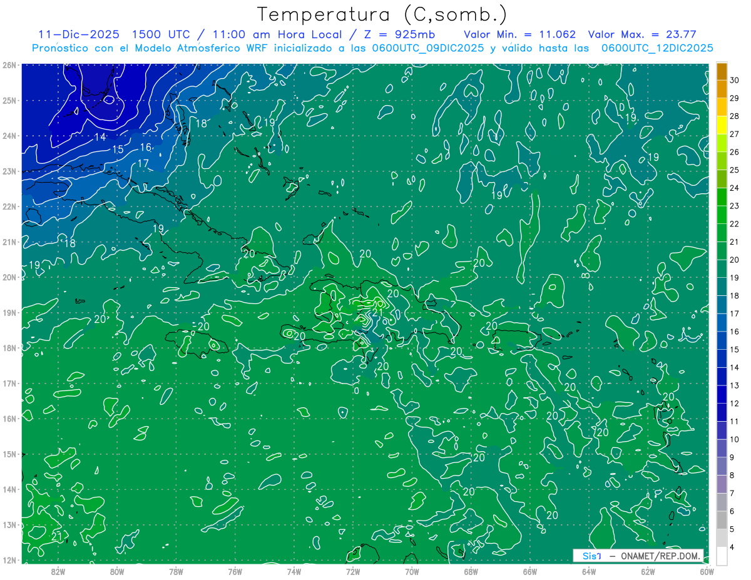
Task: Click the '76W' longitude axis label
Action: 235,571
